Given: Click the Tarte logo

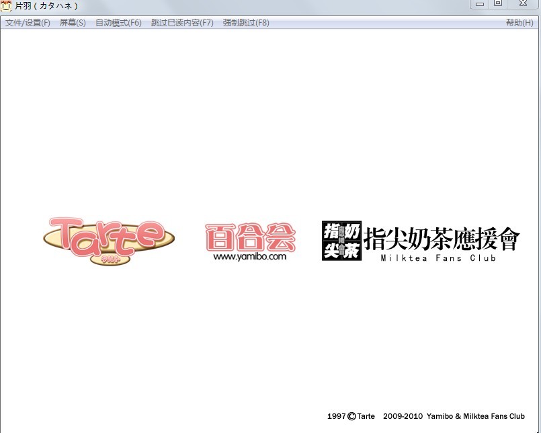Looking at the screenshot, I should [109, 241].
